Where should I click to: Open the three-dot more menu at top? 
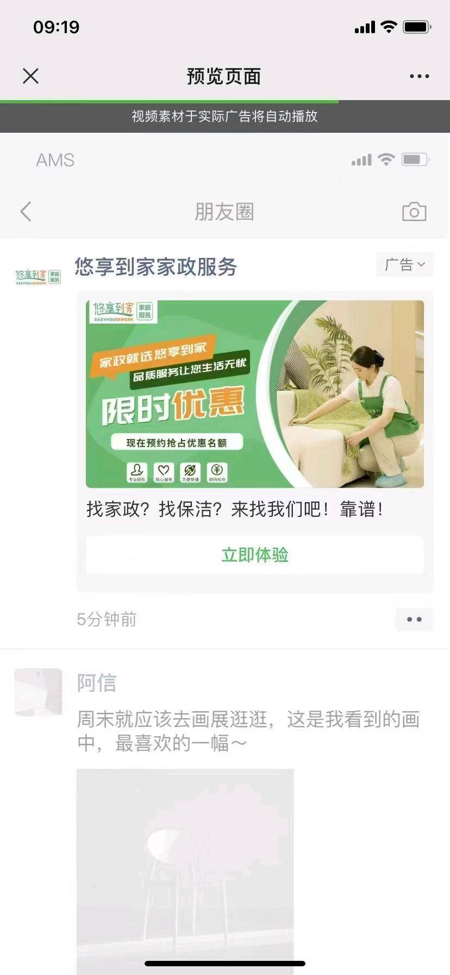point(419,76)
